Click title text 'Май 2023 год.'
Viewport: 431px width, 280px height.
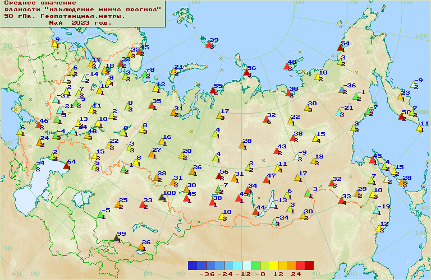(80, 23)
